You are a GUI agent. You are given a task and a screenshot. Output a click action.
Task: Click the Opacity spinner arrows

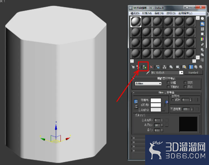pyautogui.click(x=192, y=109)
